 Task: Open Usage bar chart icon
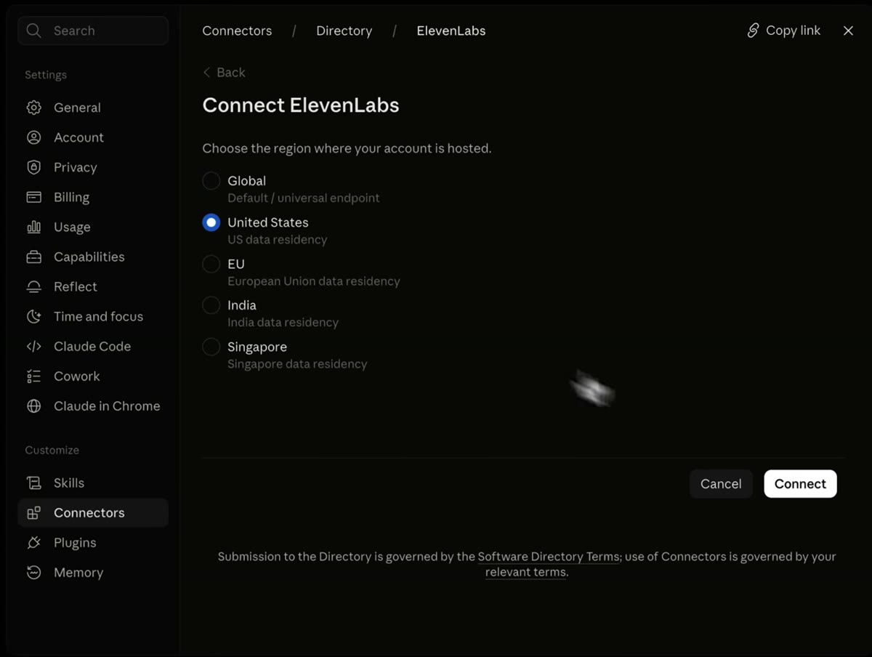pyautogui.click(x=33, y=227)
